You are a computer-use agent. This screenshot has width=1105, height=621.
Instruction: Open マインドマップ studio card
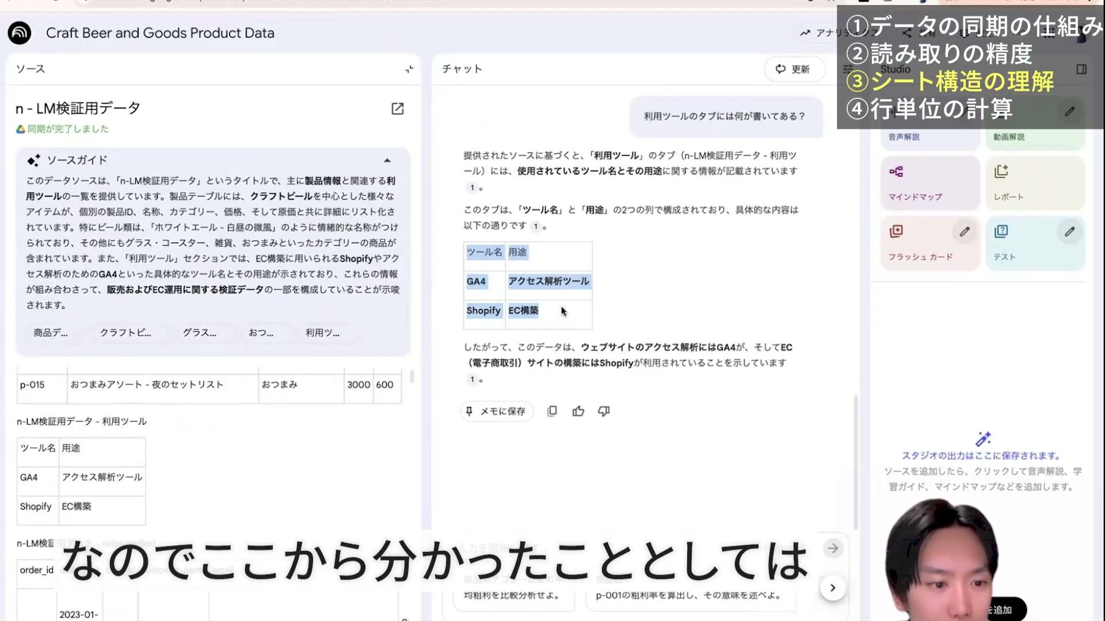pos(930,183)
